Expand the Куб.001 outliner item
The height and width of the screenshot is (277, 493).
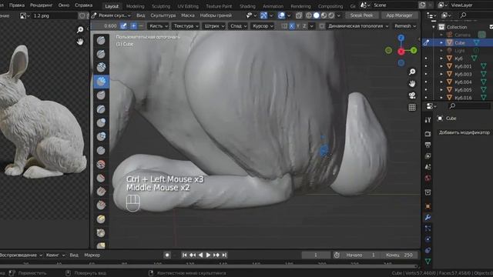tap(441, 66)
